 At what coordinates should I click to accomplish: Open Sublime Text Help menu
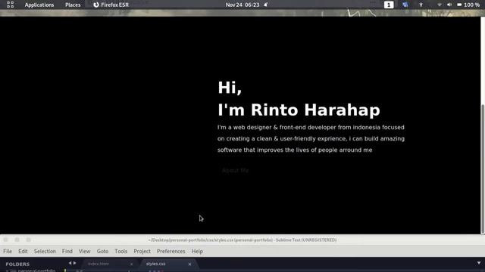pos(197,252)
